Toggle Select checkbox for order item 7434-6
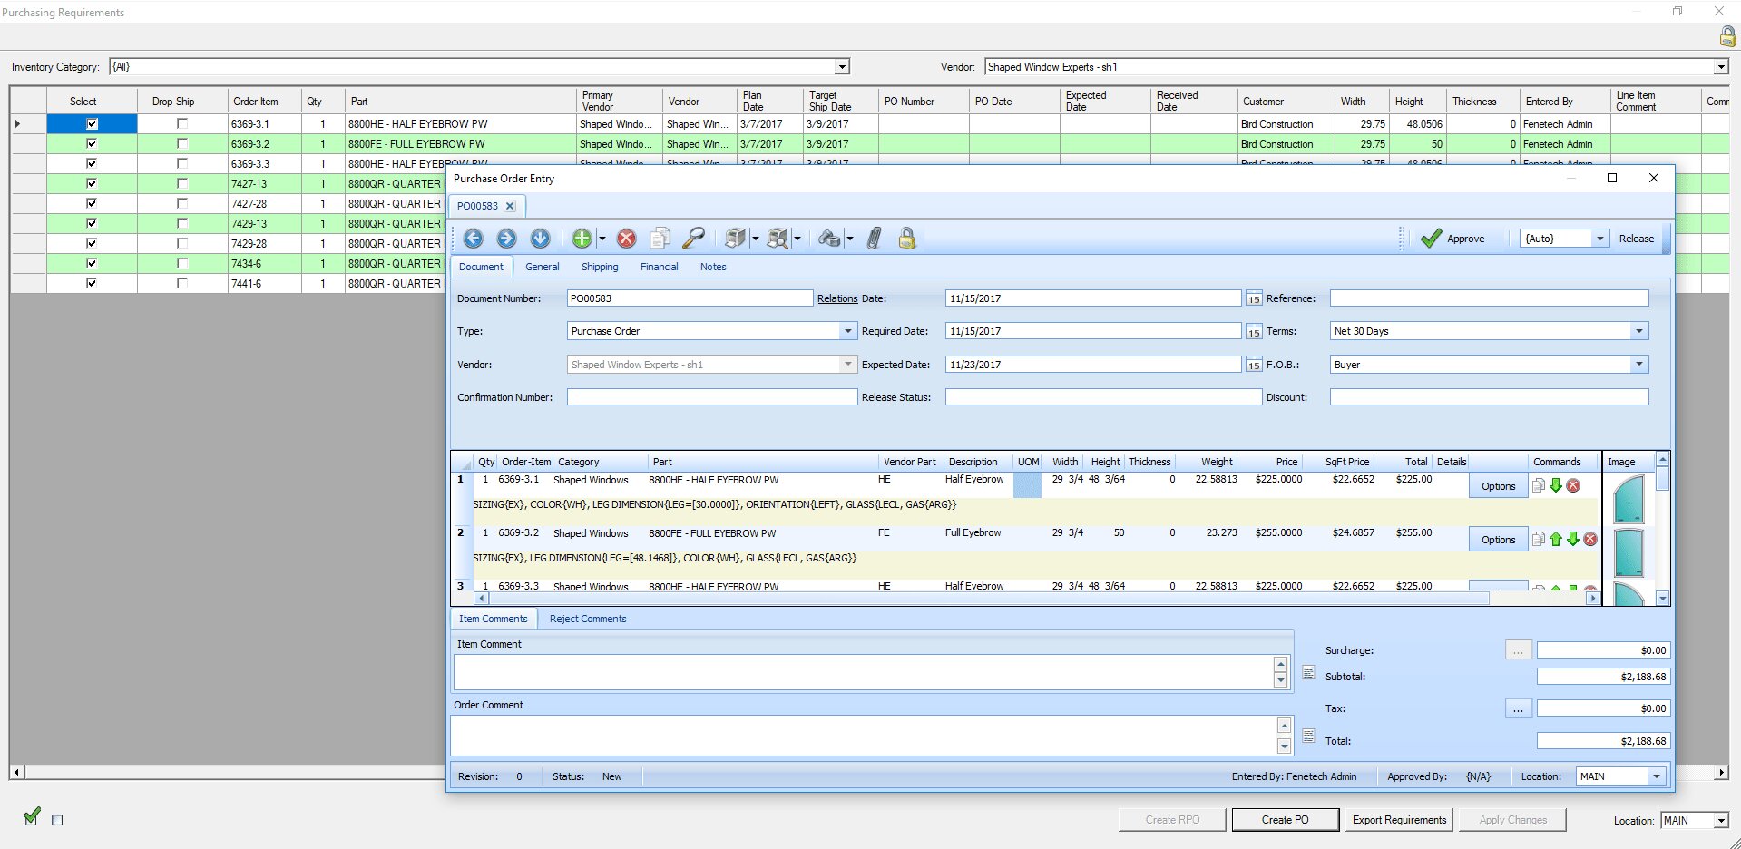 click(x=92, y=263)
